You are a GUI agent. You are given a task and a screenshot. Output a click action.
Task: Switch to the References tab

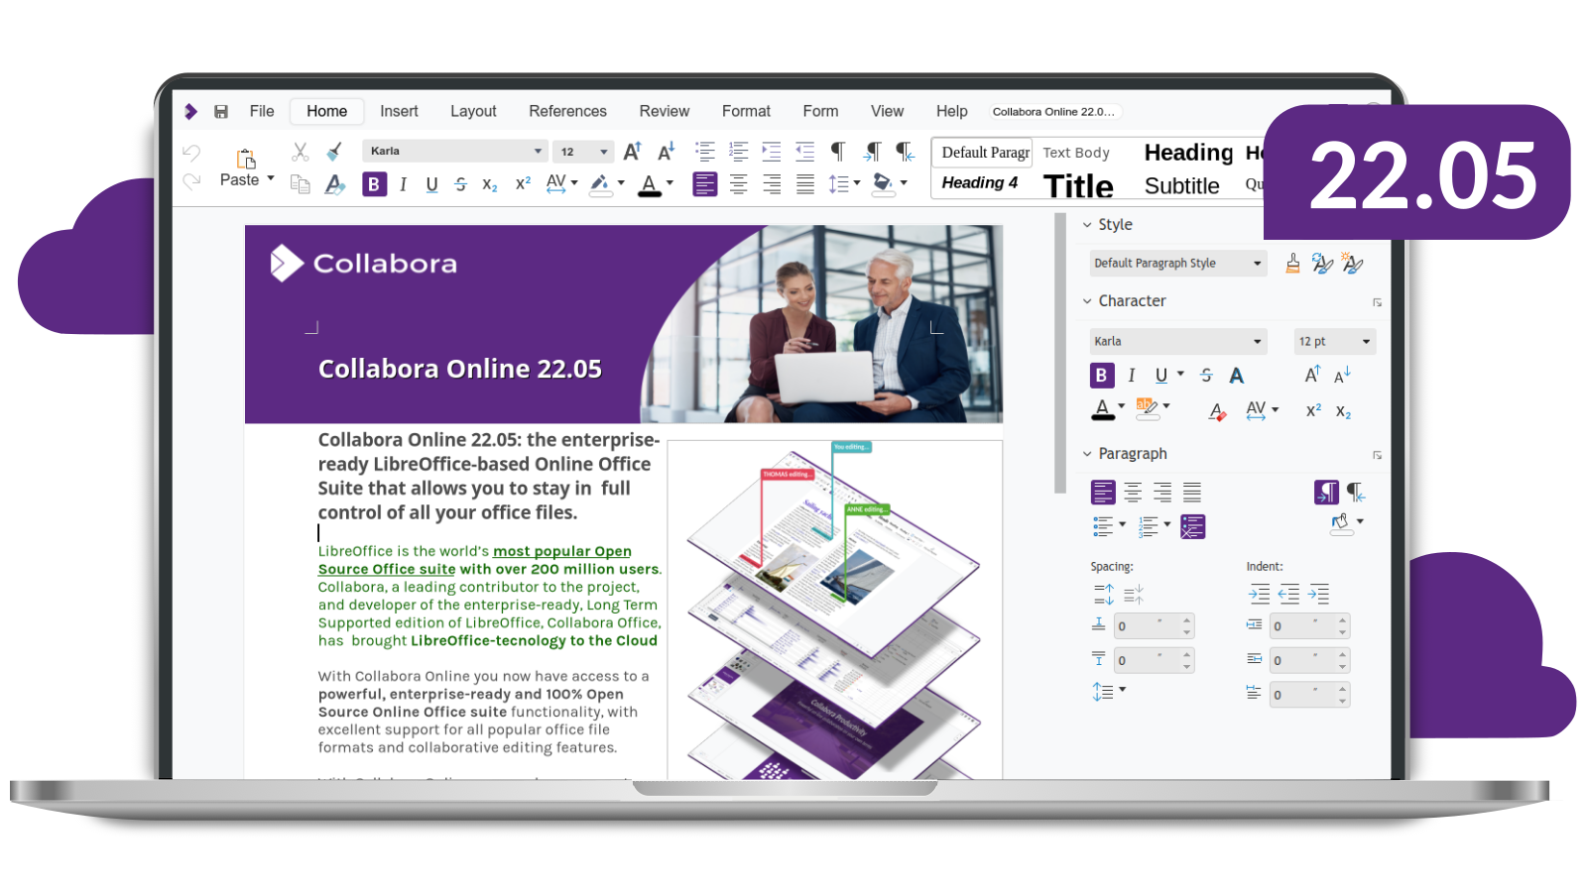click(567, 111)
